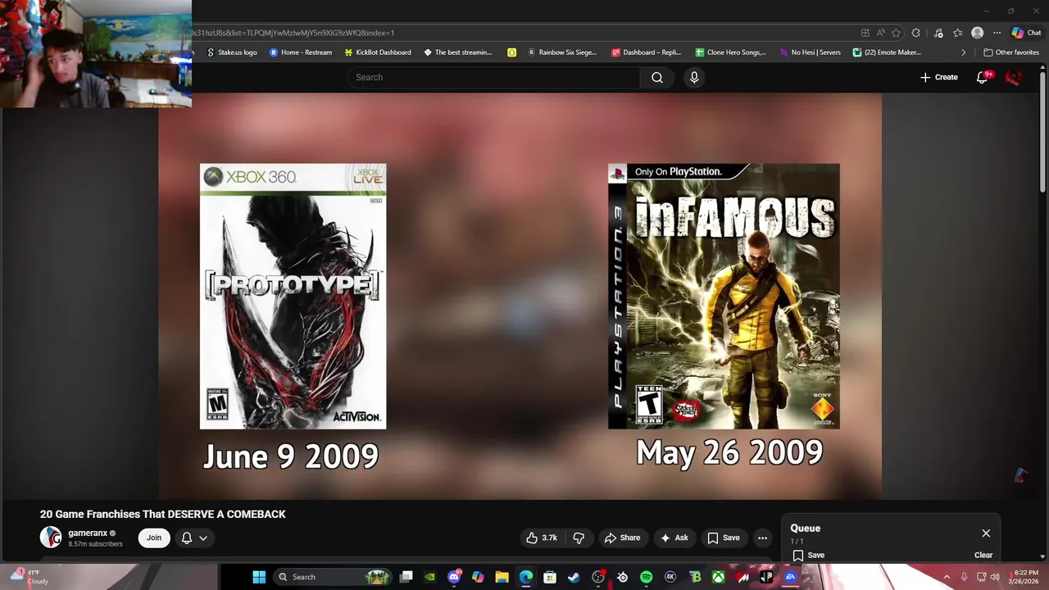1049x590 pixels.
Task: Open volume speaker icon in system tray
Action: click(995, 577)
